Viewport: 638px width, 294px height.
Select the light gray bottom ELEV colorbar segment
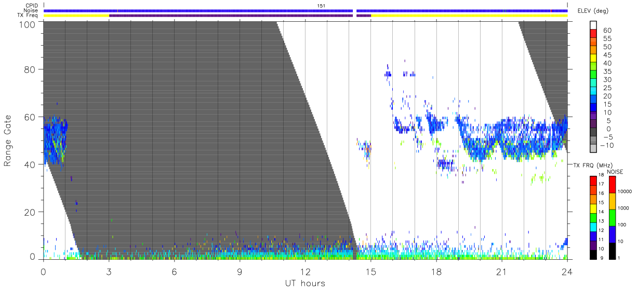click(x=594, y=149)
